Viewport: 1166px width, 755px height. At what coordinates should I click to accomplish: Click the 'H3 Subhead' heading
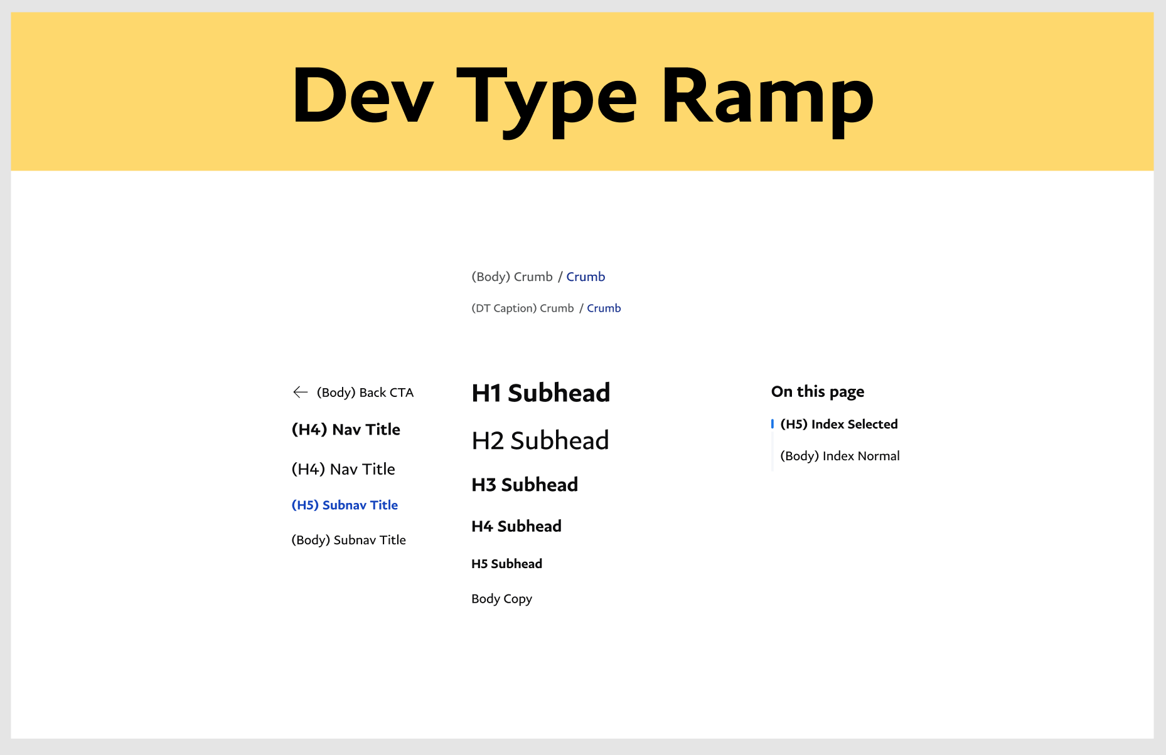[525, 485]
